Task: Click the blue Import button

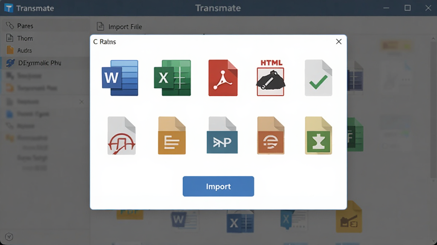Action: coord(218,186)
